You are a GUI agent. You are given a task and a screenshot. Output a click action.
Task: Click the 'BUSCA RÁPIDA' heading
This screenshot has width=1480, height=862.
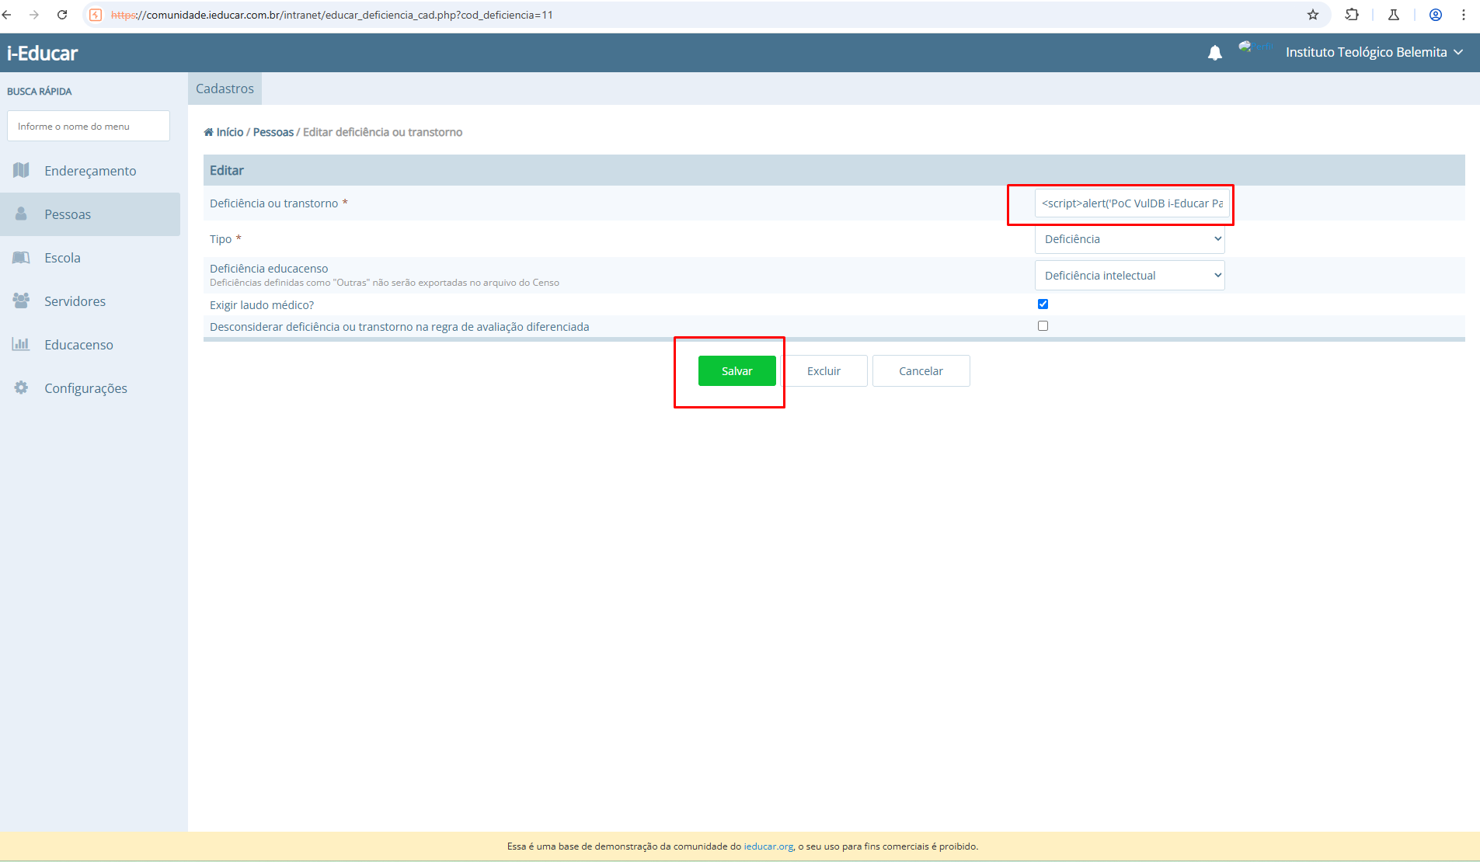tap(40, 92)
